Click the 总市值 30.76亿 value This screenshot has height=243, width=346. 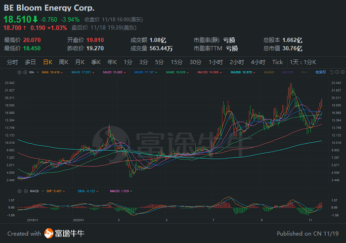click(x=292, y=48)
